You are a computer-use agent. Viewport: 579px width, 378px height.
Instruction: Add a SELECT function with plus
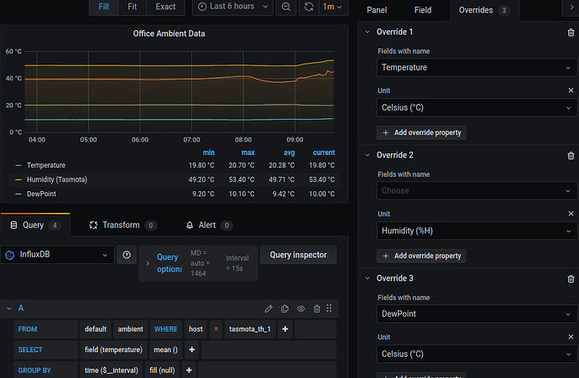tap(191, 350)
